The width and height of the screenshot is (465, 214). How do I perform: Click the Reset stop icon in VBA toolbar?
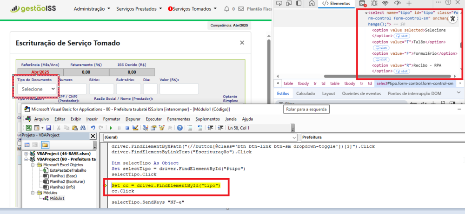[127, 128]
